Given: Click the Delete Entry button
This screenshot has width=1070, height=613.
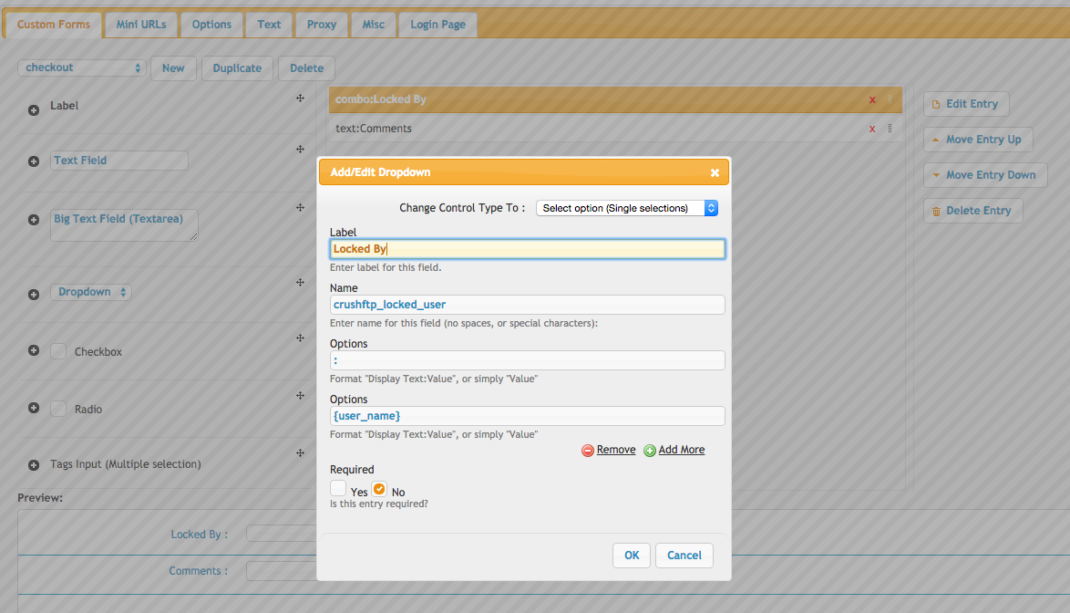Looking at the screenshot, I should point(973,210).
